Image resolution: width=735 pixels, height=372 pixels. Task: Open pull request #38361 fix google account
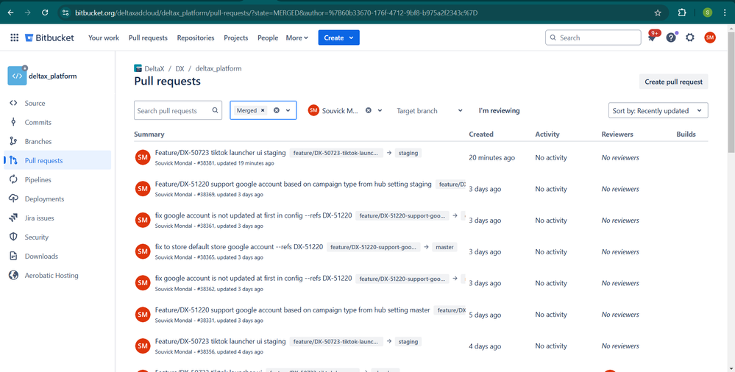[253, 215]
